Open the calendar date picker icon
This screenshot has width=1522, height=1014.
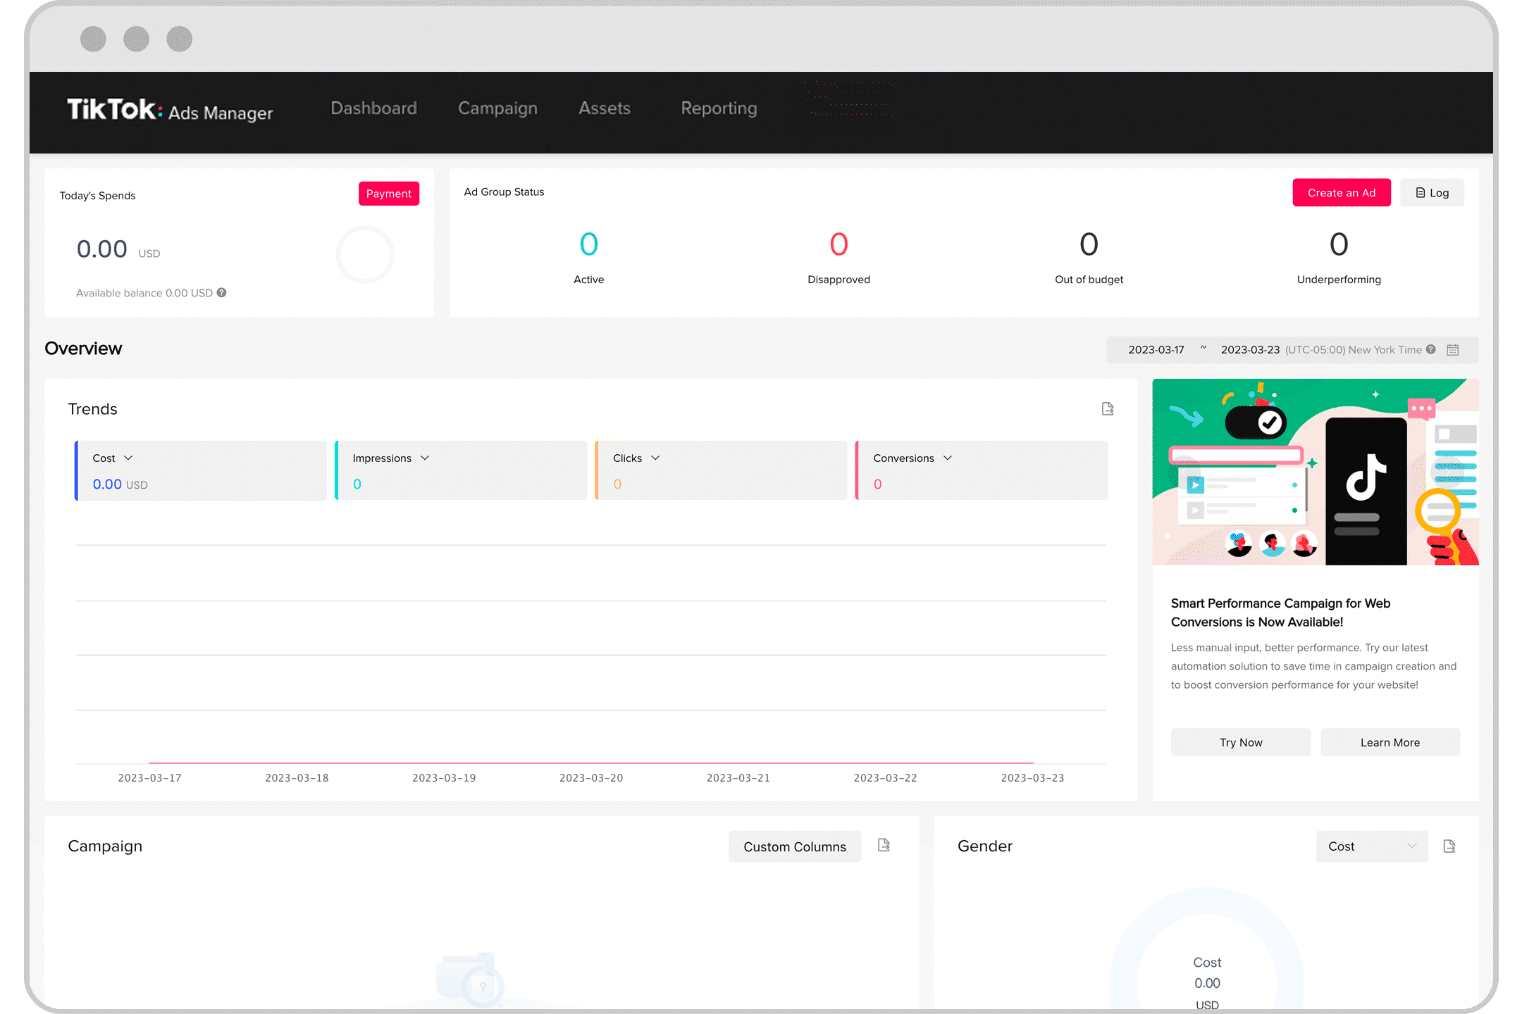pyautogui.click(x=1452, y=350)
